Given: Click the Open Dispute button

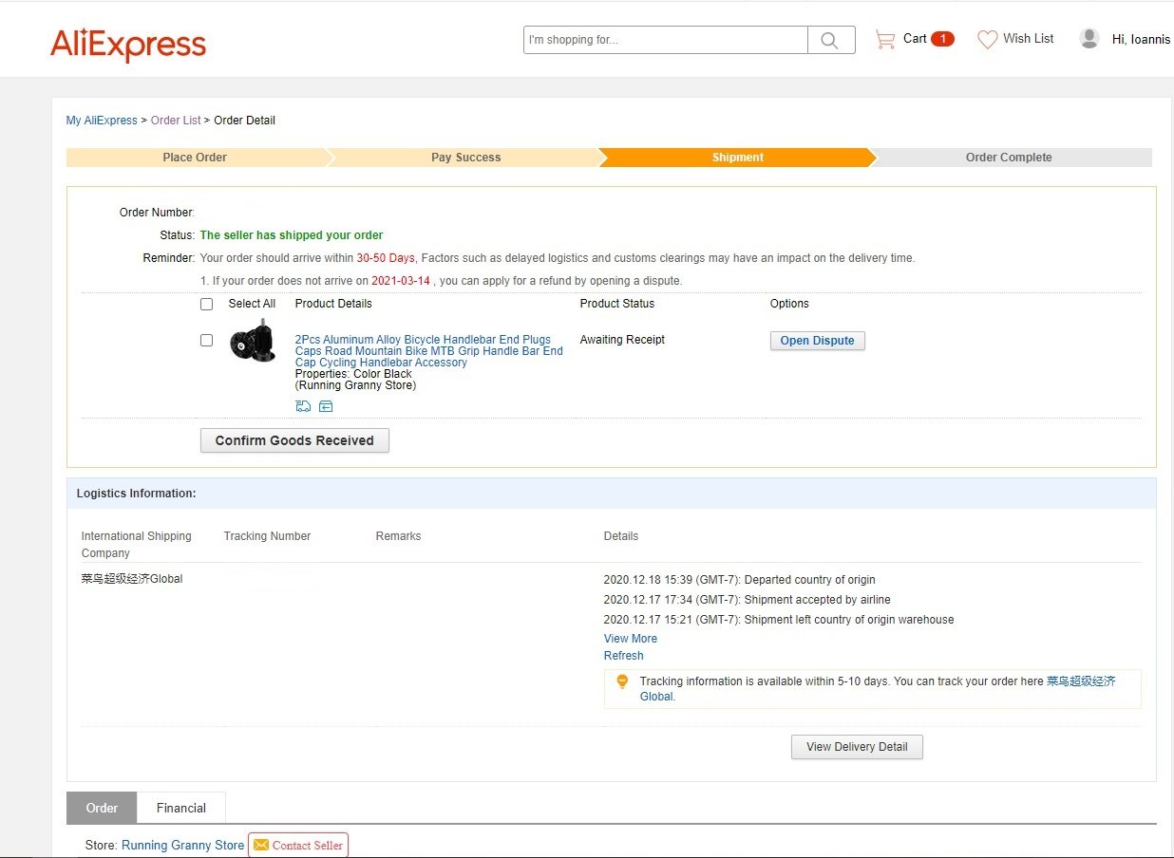Looking at the screenshot, I should pyautogui.click(x=817, y=341).
